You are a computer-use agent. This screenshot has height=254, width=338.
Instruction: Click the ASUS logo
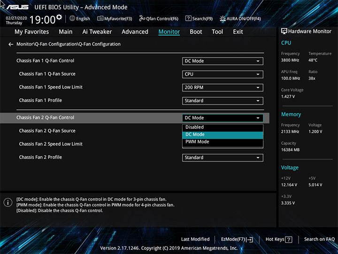(17, 7)
